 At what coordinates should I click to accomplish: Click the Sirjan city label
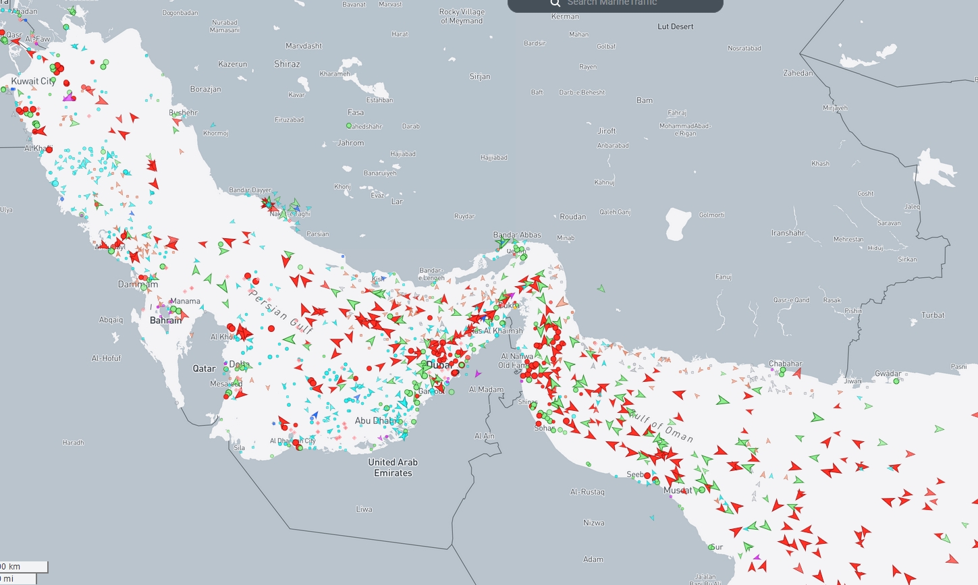pyautogui.click(x=480, y=76)
